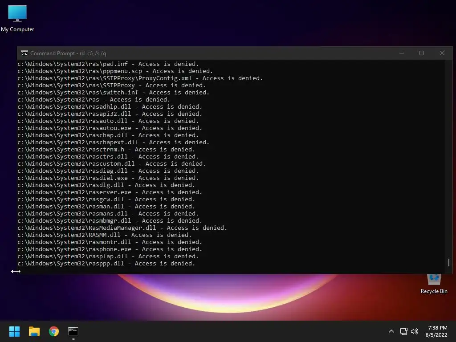
Task: Click the ras\switch.inf line
Action: coord(113,93)
